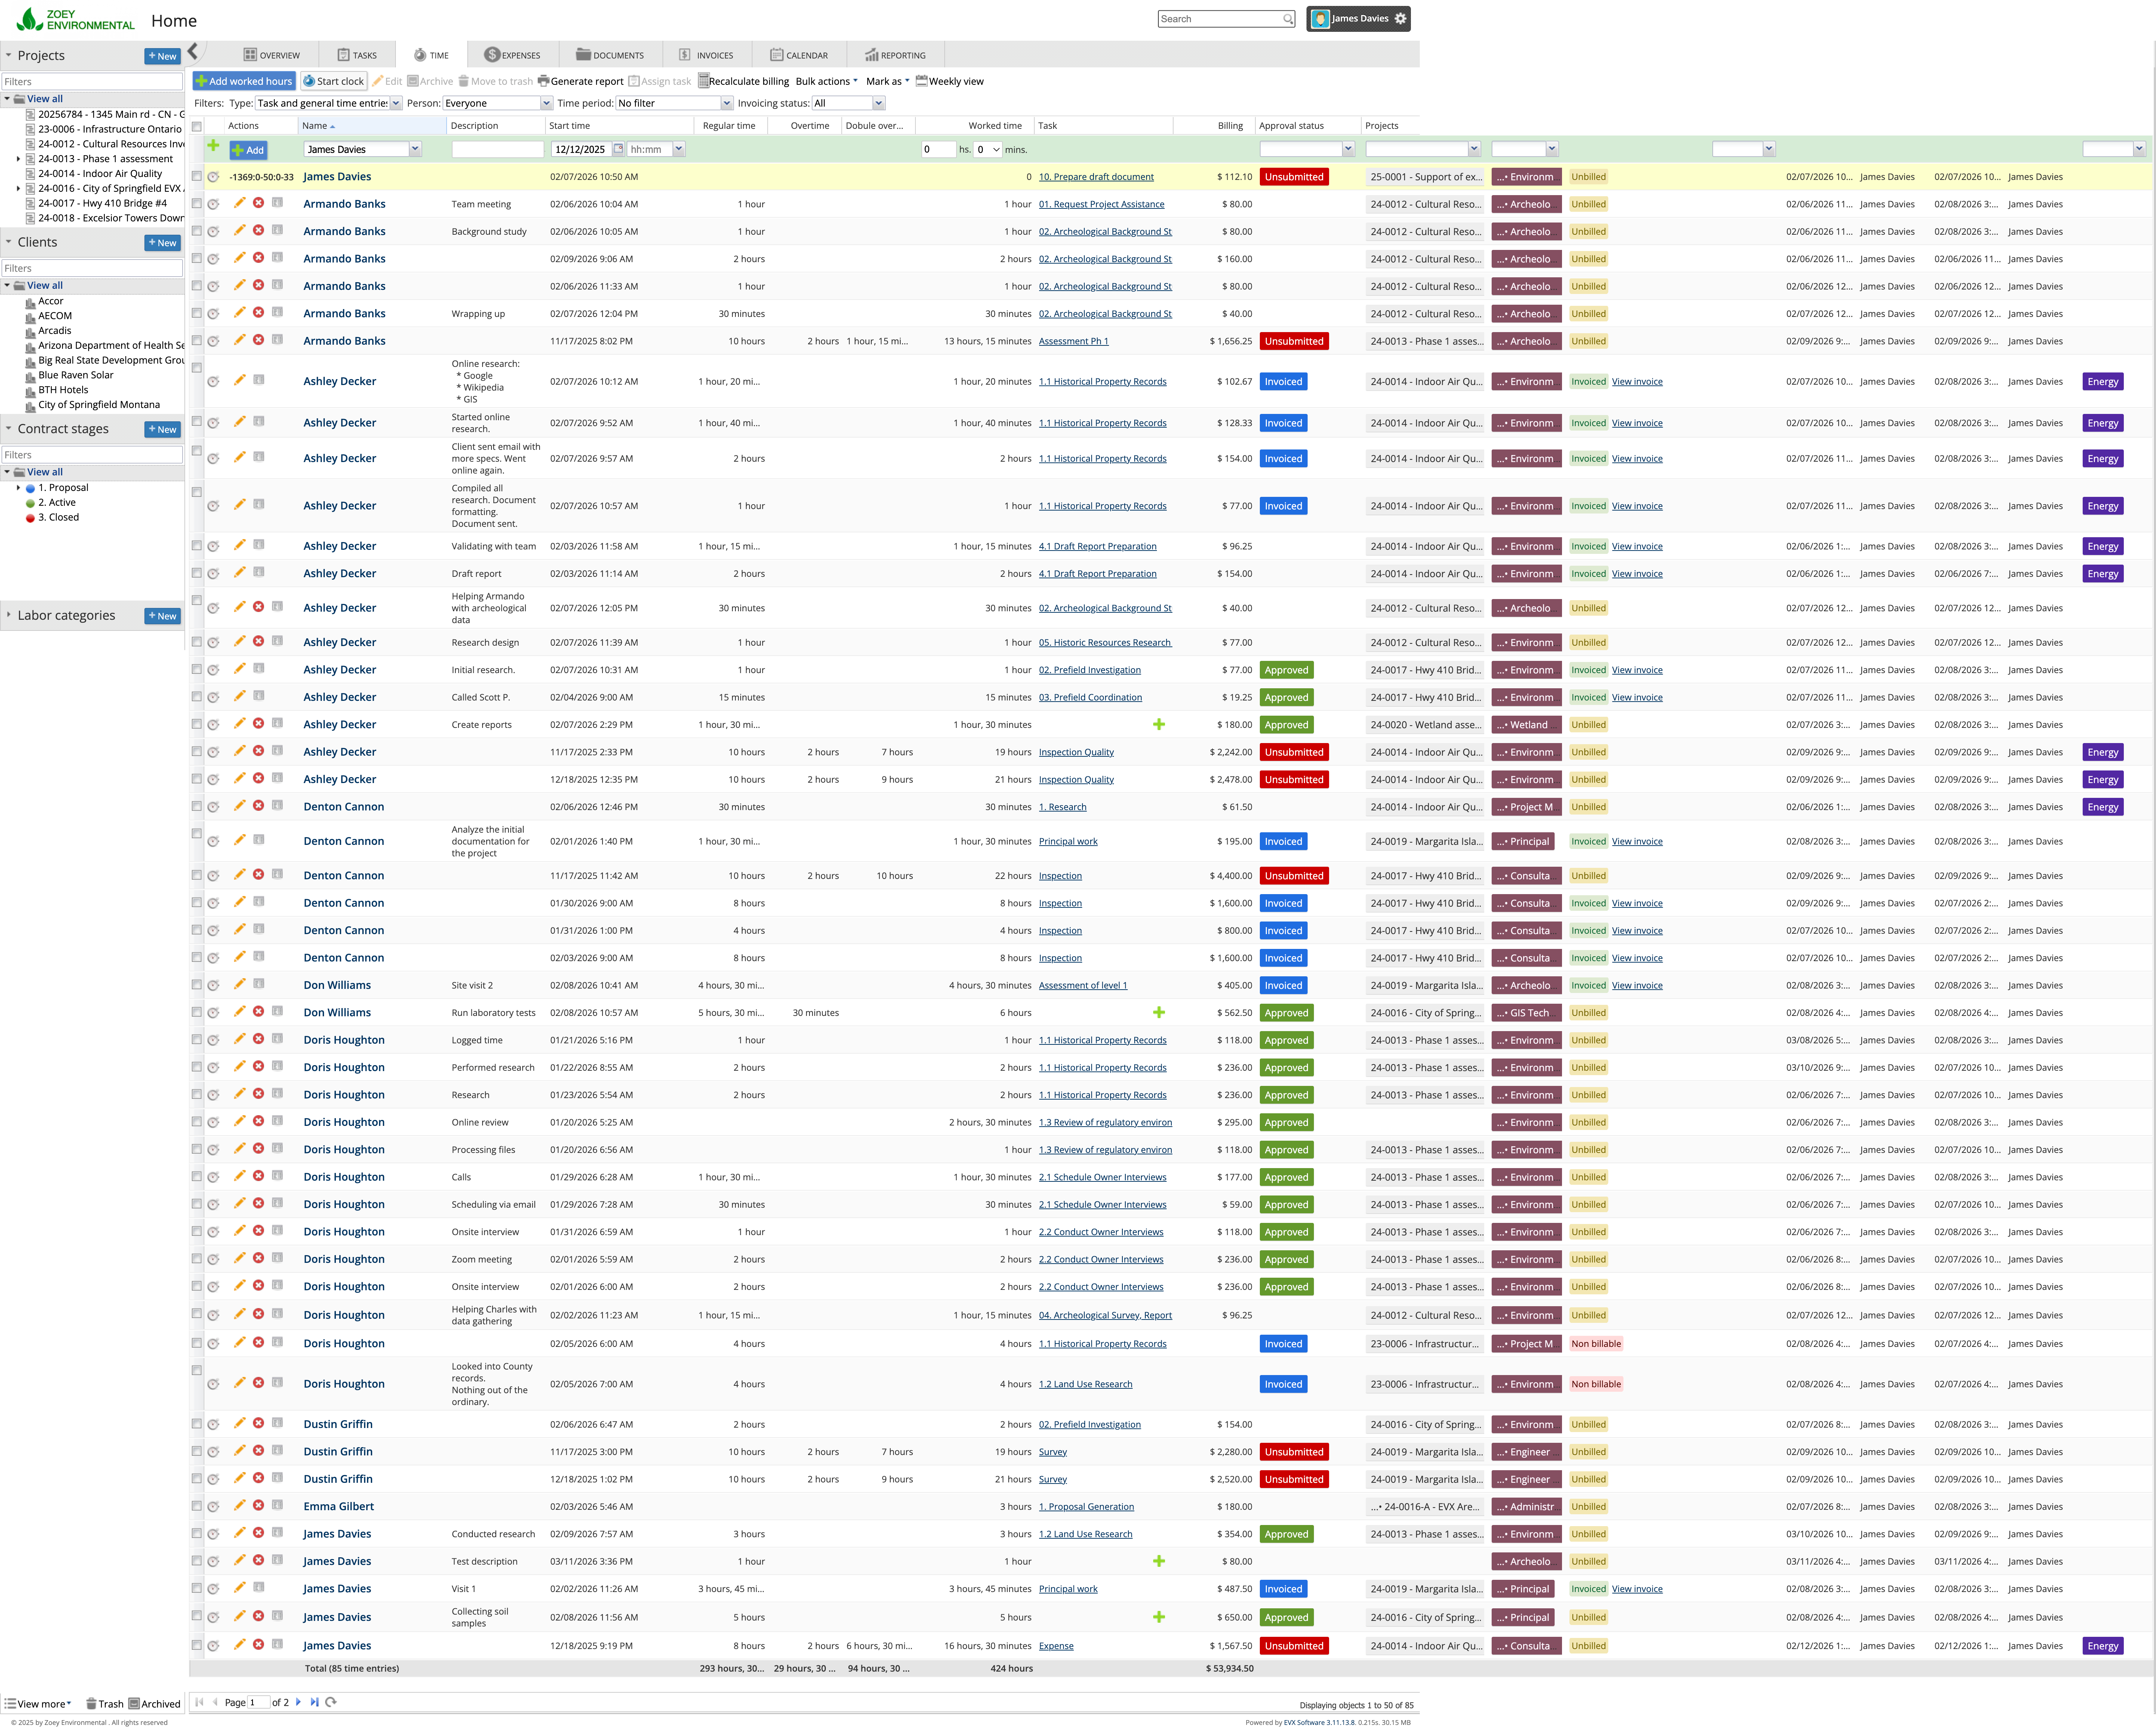The image size is (2156, 1729).
Task: Expand the 1. Proposal contract stage tree node
Action: click(18, 488)
